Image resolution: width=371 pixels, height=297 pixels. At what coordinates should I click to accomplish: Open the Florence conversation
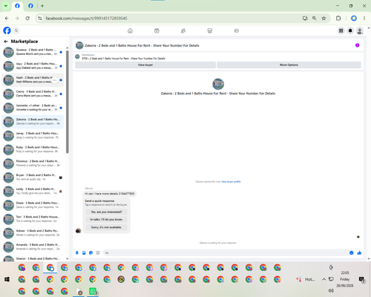click(33, 163)
